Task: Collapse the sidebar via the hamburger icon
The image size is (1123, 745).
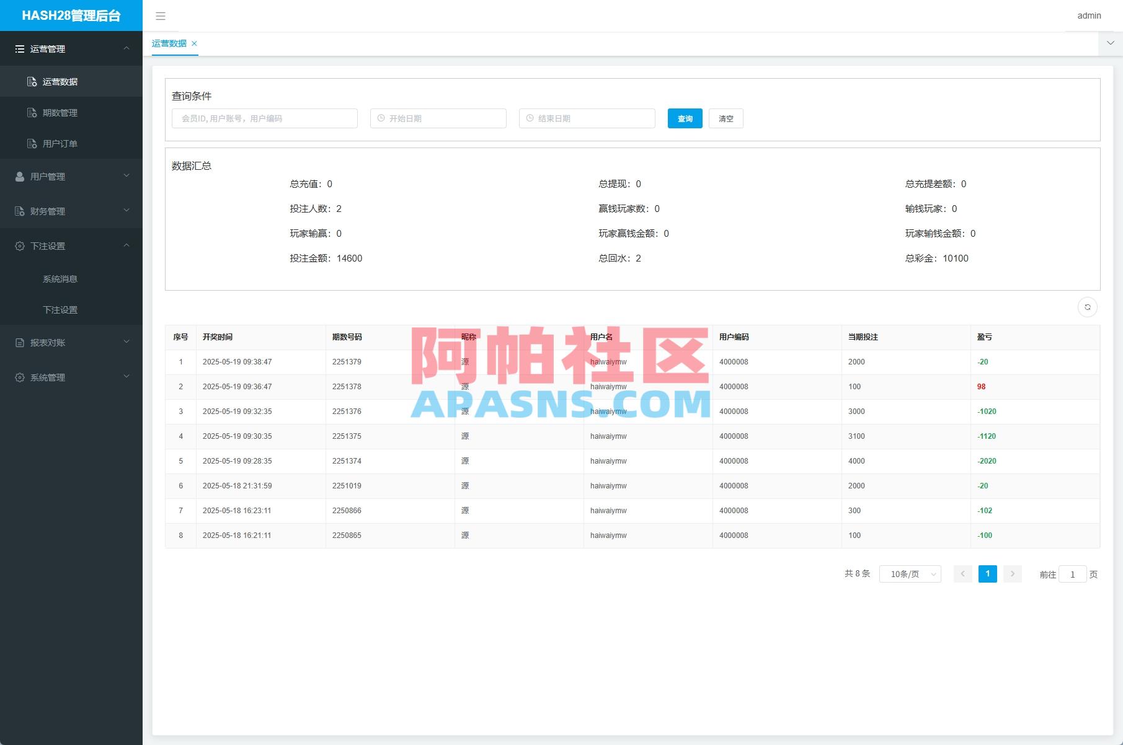Action: coord(161,15)
